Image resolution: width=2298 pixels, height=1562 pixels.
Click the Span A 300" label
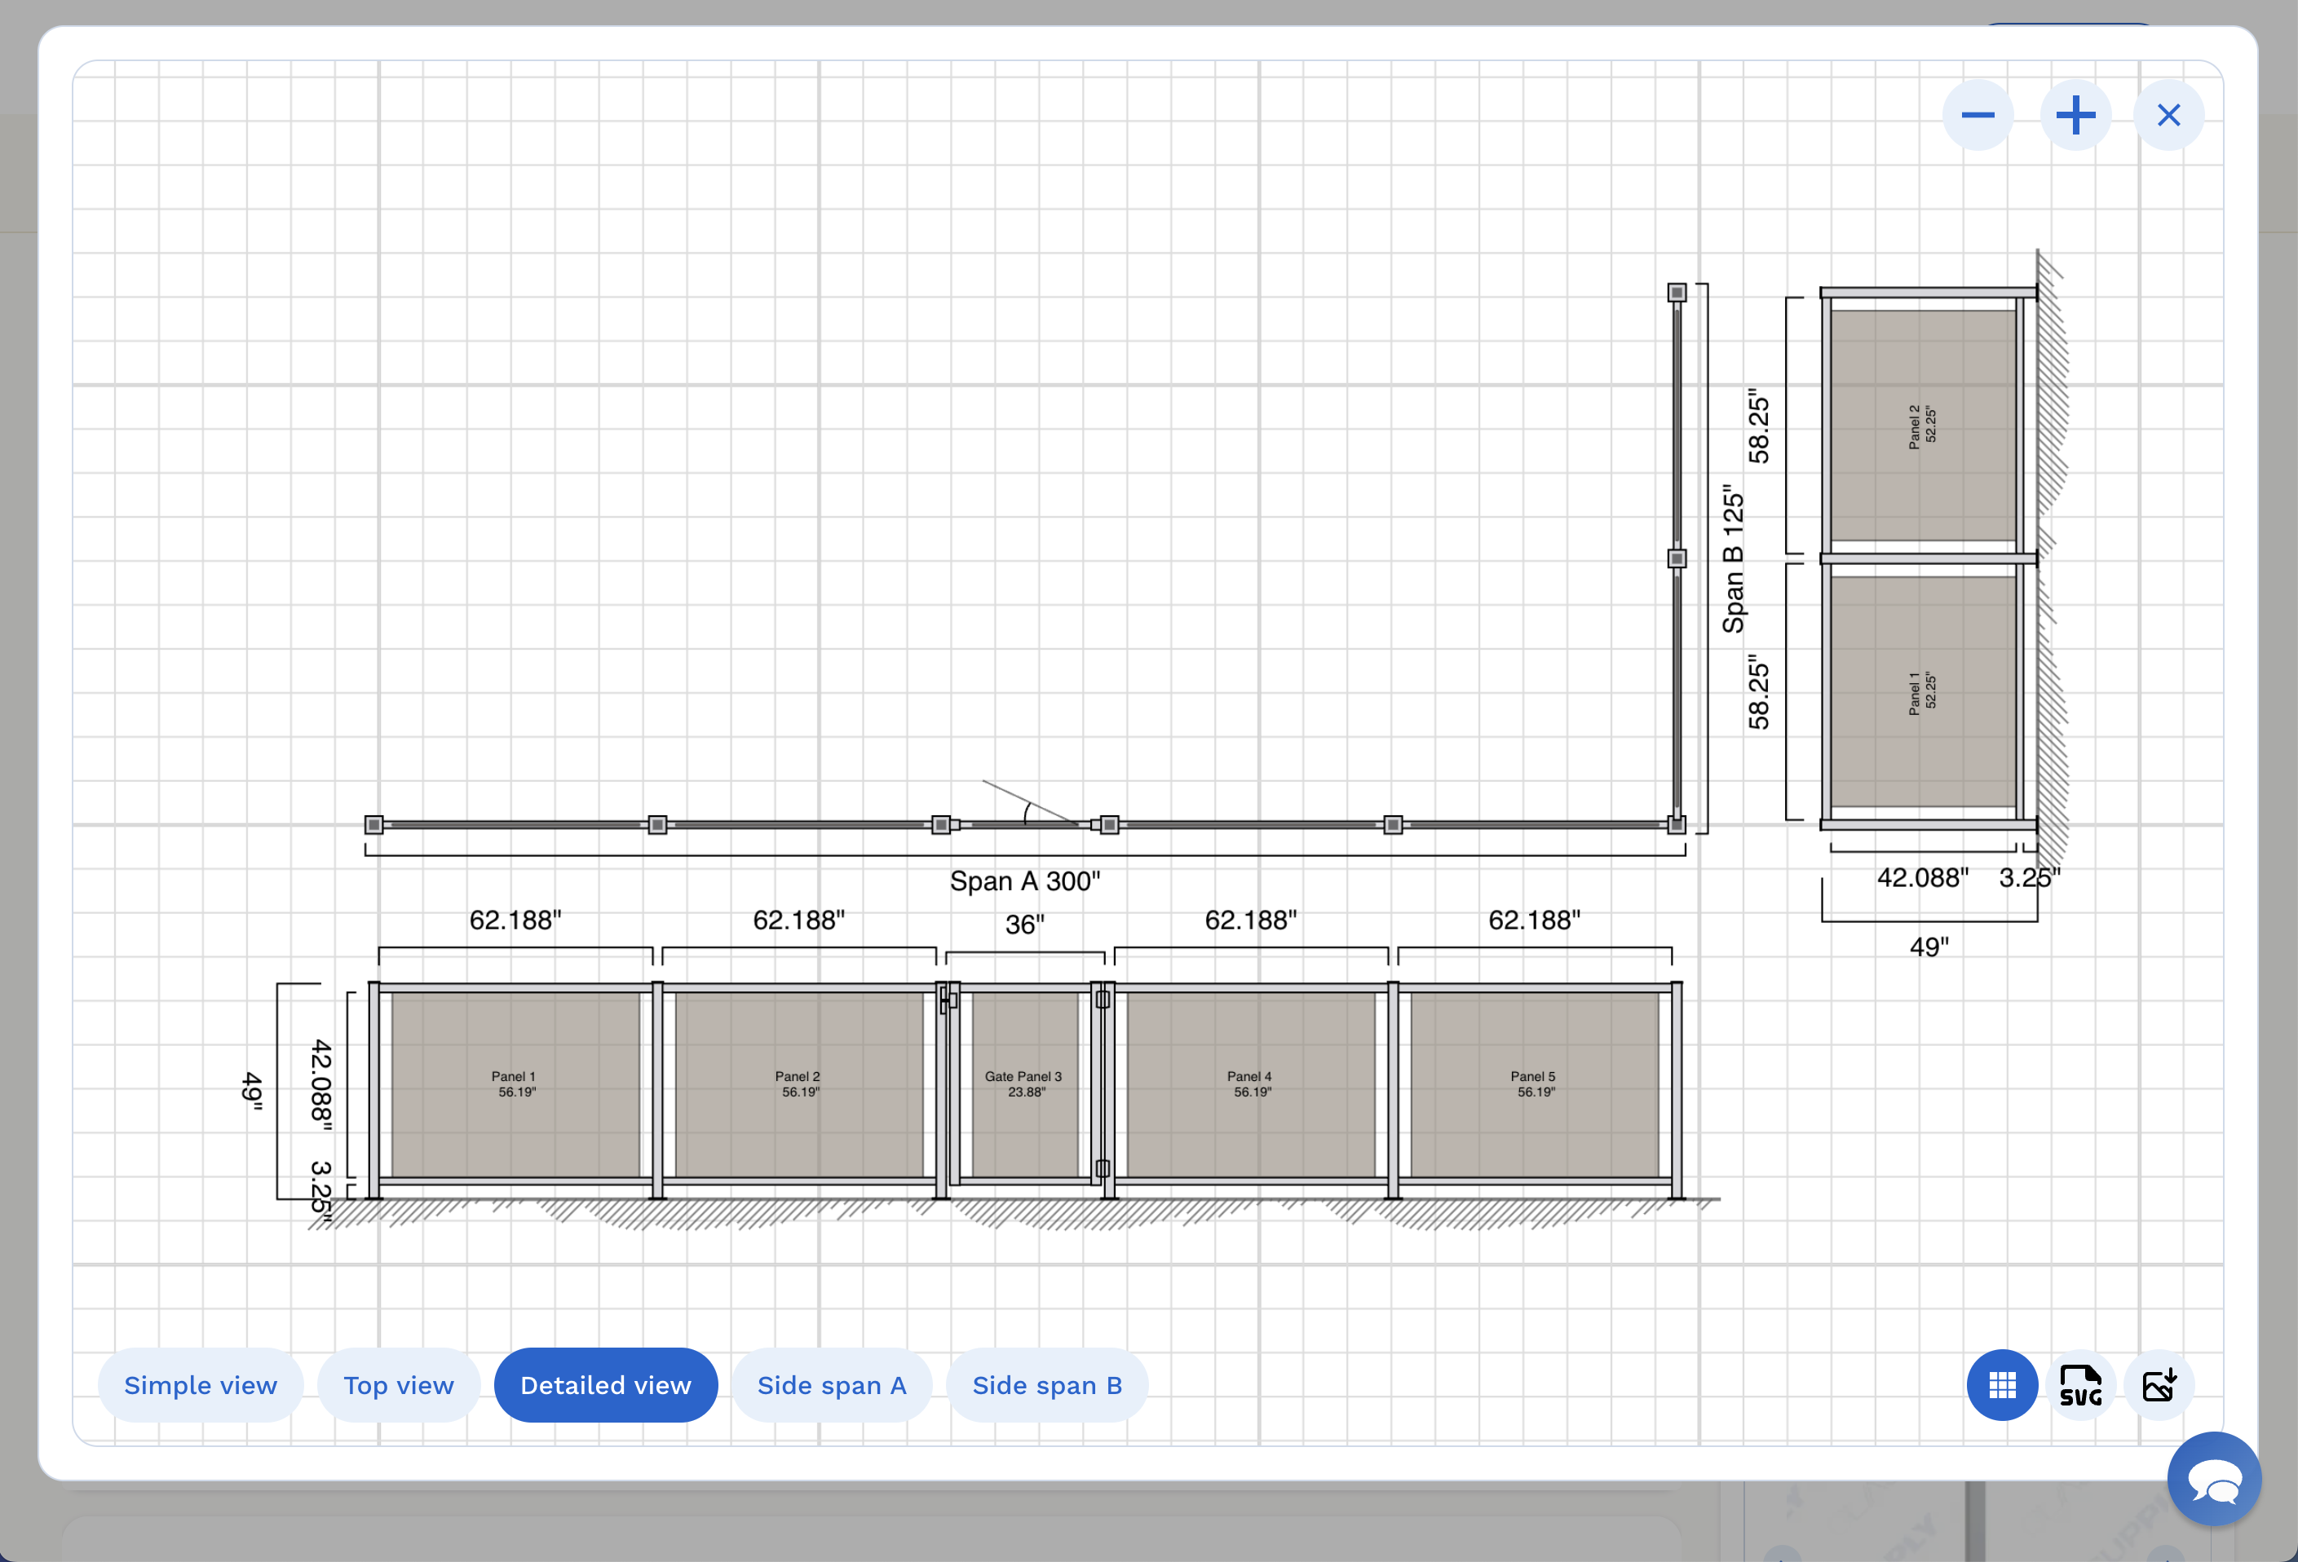click(1024, 880)
